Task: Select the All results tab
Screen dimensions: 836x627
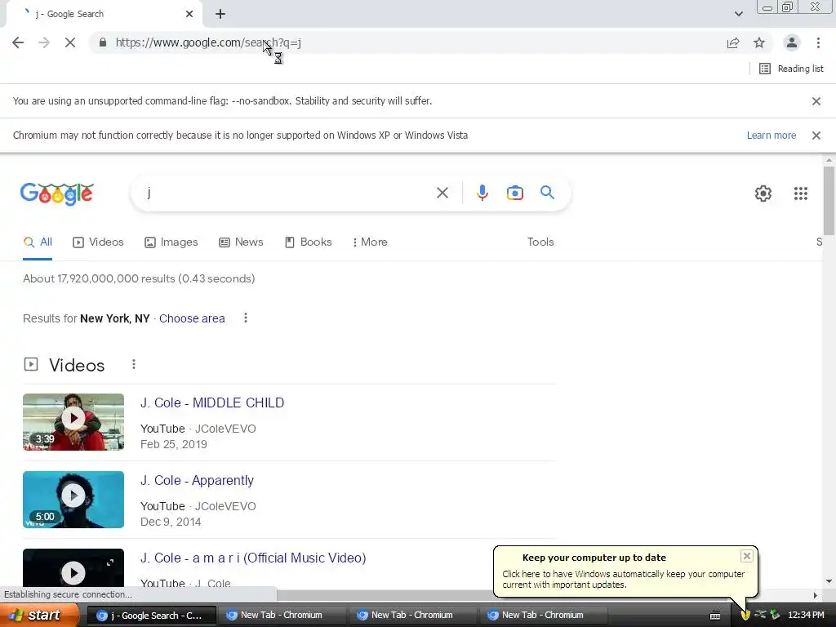Action: [38, 242]
